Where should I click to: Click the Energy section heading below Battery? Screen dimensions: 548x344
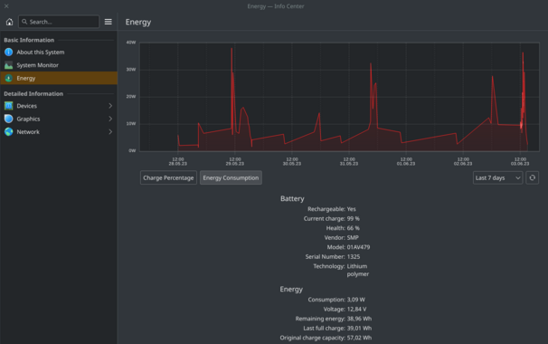pyautogui.click(x=291, y=290)
